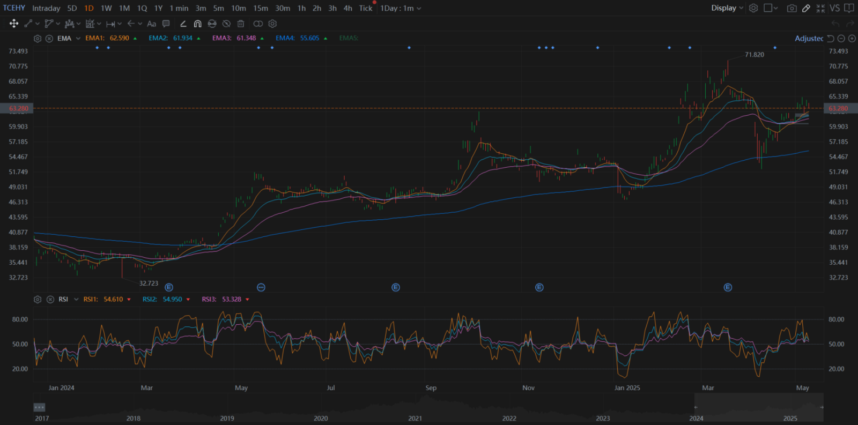Select the pattern drawing tool
The height and width of the screenshot is (425, 858).
(x=69, y=24)
